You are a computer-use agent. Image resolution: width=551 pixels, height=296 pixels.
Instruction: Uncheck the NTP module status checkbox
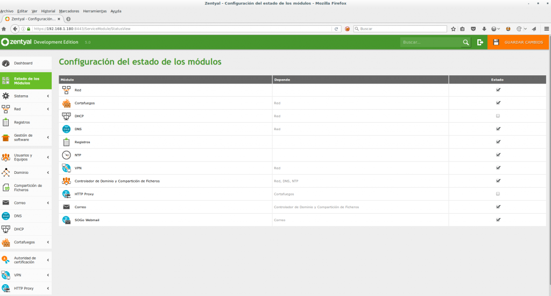[498, 155]
